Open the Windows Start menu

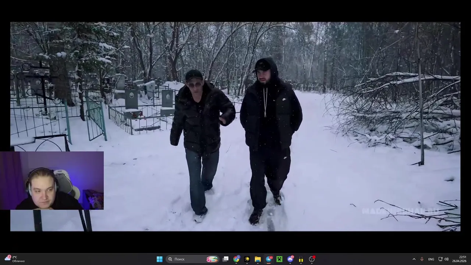159,259
